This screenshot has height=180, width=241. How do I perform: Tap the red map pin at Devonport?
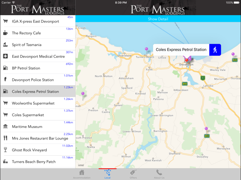pyautogui.click(x=186, y=60)
